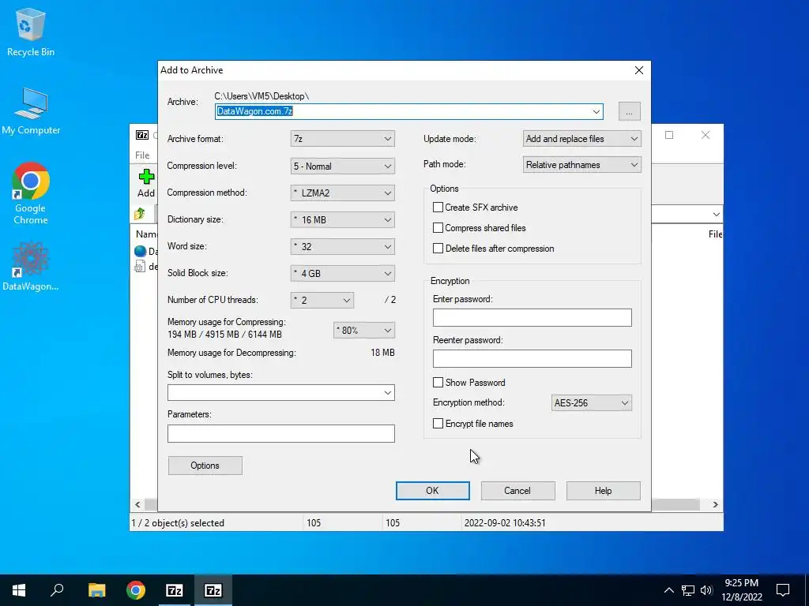Image resolution: width=809 pixels, height=606 pixels.
Task: Click the Parameters text field
Action: coord(280,433)
